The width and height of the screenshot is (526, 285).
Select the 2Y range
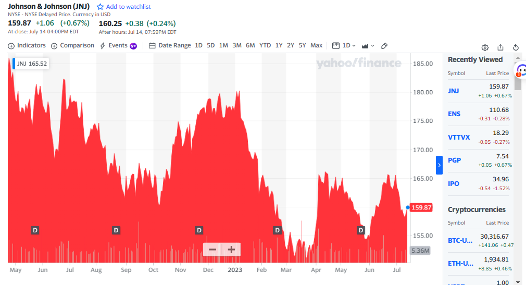(291, 45)
